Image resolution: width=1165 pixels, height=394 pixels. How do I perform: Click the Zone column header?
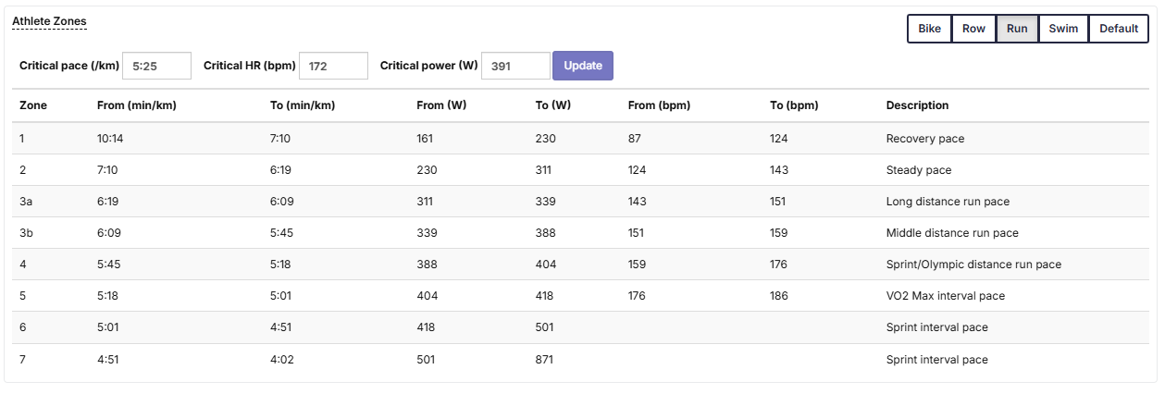point(33,105)
